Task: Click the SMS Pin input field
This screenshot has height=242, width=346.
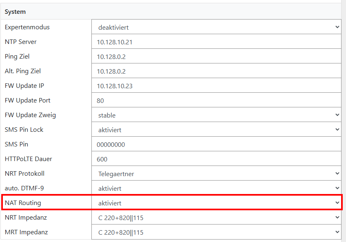Action: tap(216, 144)
